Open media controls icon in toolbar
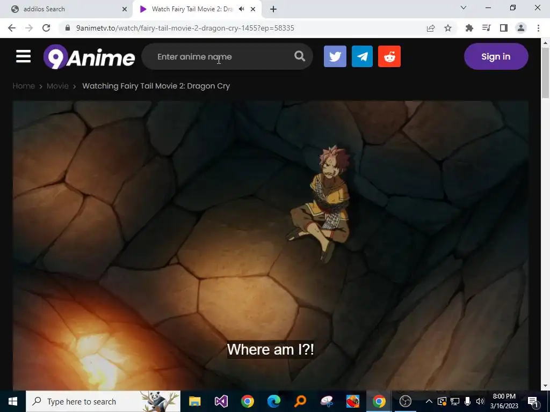The height and width of the screenshot is (412, 550). [487, 28]
